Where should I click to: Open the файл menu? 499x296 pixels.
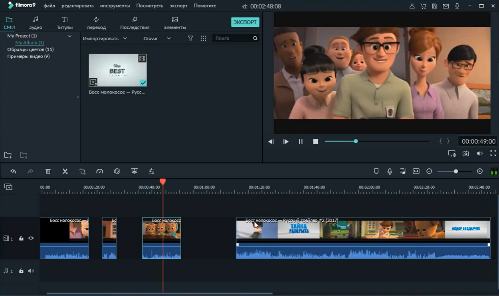pyautogui.click(x=49, y=6)
